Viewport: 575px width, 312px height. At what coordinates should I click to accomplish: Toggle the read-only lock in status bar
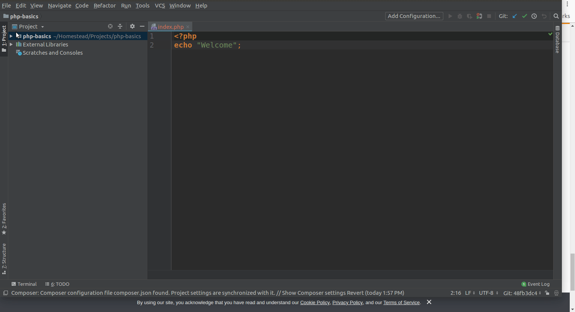(547, 293)
